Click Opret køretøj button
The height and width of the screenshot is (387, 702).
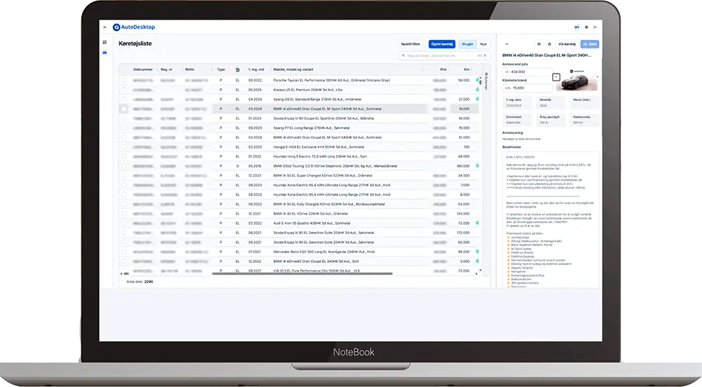tap(442, 44)
